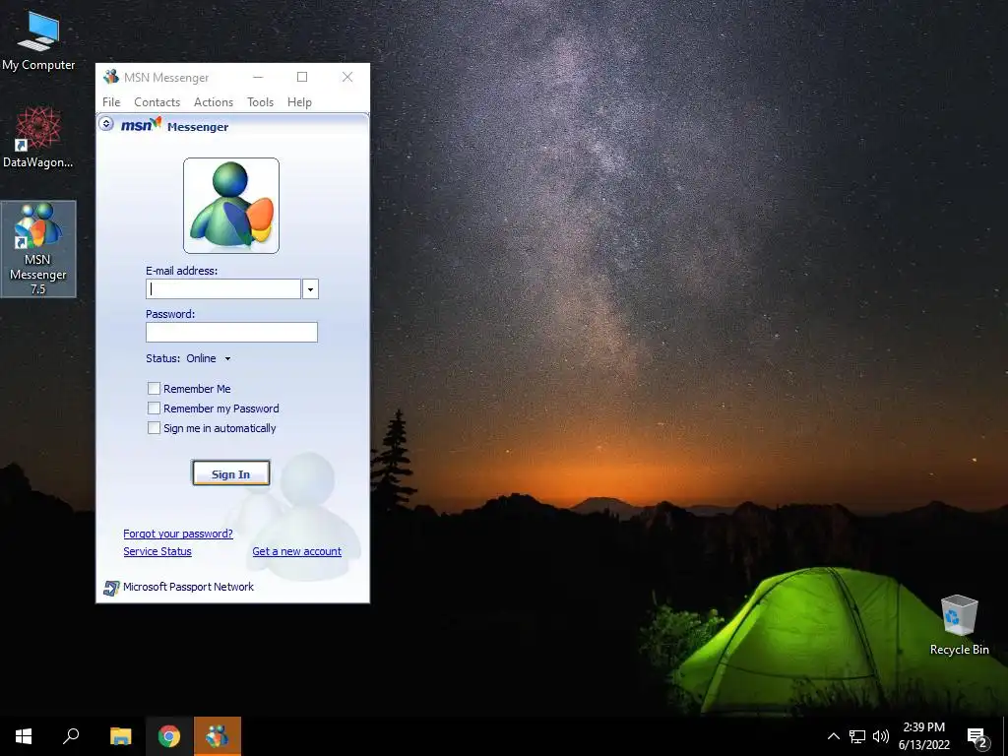The image size is (1008, 756).
Task: Show hidden system tray icons
Action: (833, 736)
